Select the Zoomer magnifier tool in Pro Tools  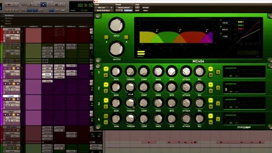point(30,4)
